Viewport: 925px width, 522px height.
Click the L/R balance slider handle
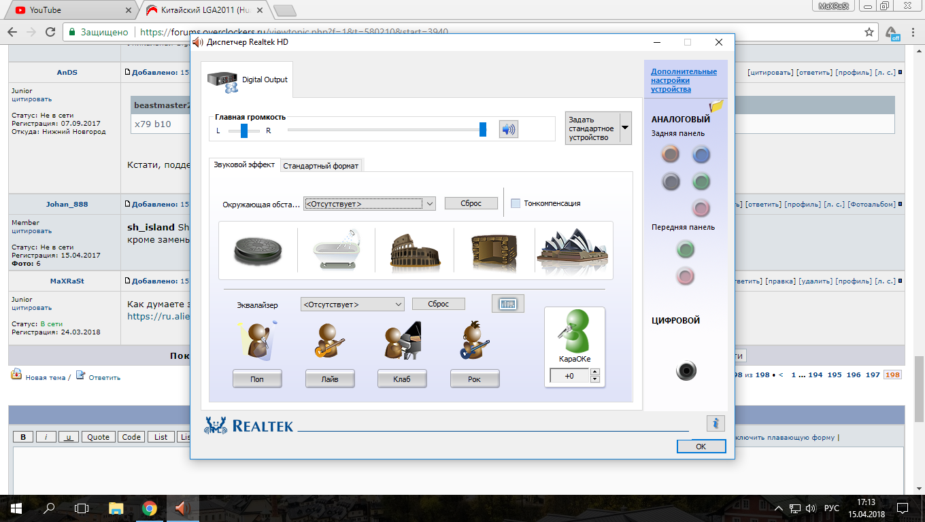pos(244,130)
